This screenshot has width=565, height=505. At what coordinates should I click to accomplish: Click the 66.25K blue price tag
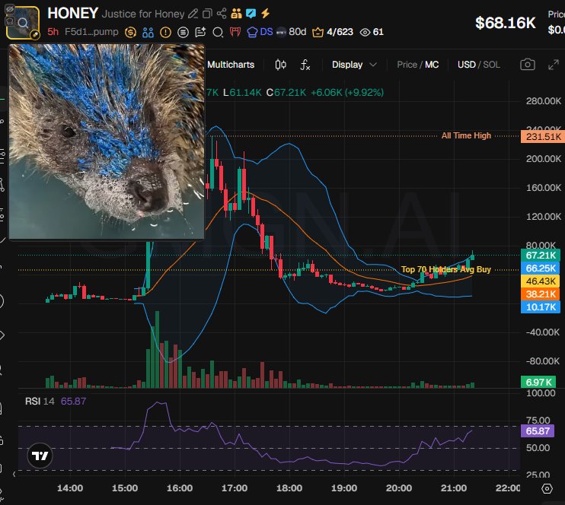(541, 268)
